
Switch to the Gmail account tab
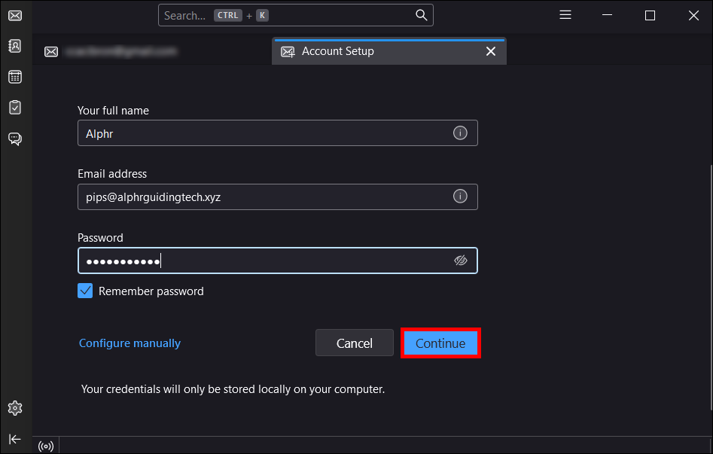coord(113,51)
